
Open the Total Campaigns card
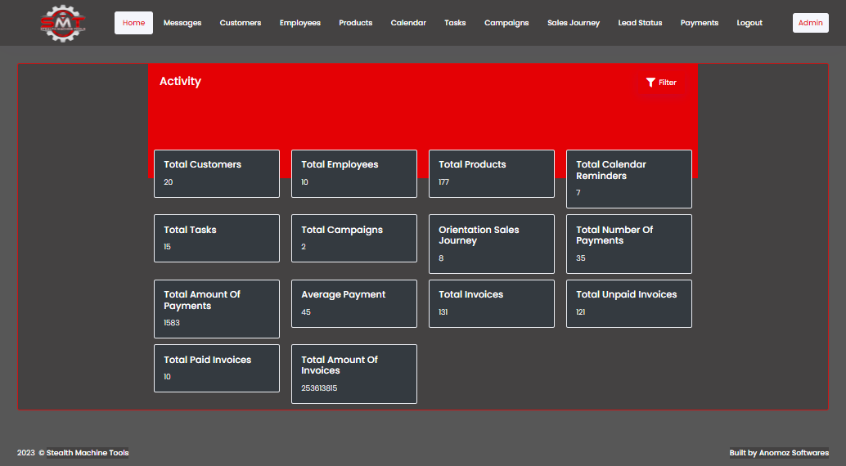click(354, 239)
